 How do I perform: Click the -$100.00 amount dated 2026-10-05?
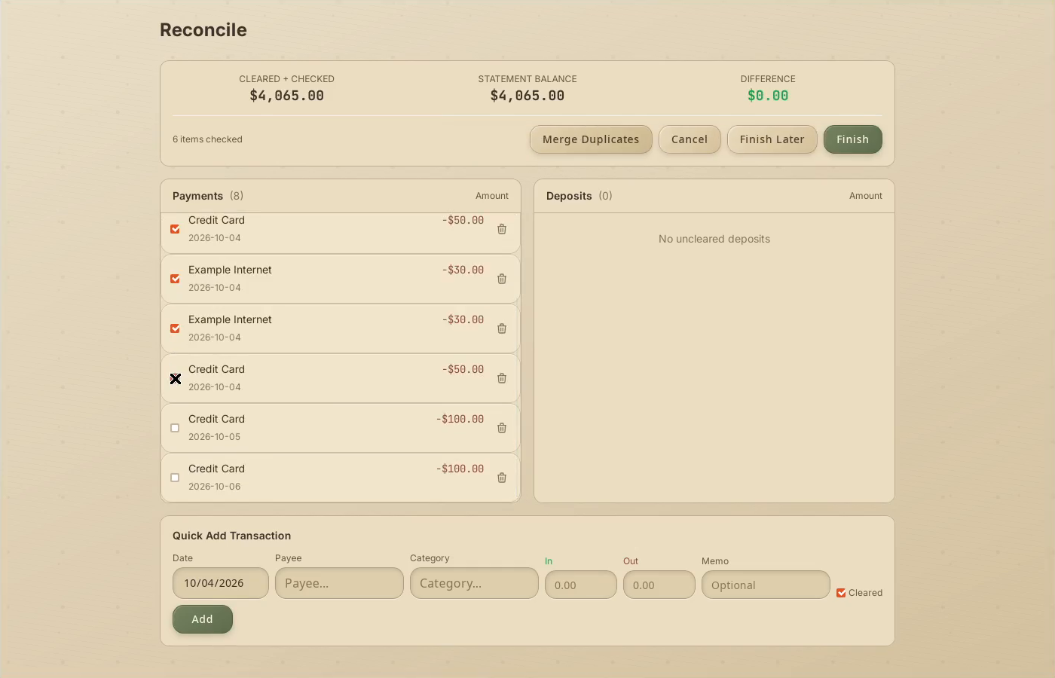460,419
